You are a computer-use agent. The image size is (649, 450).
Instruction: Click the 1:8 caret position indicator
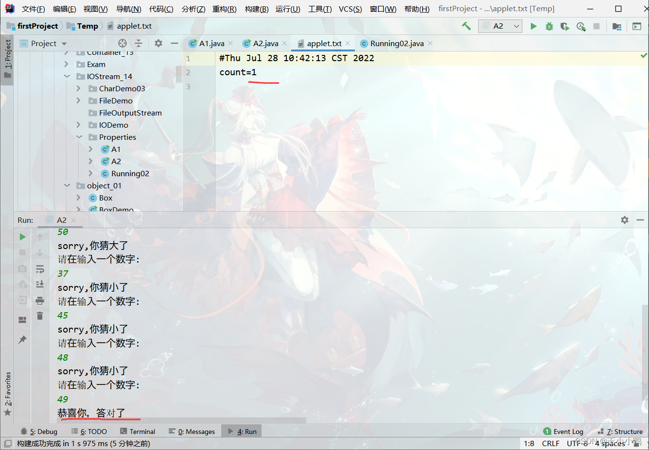(x=529, y=443)
